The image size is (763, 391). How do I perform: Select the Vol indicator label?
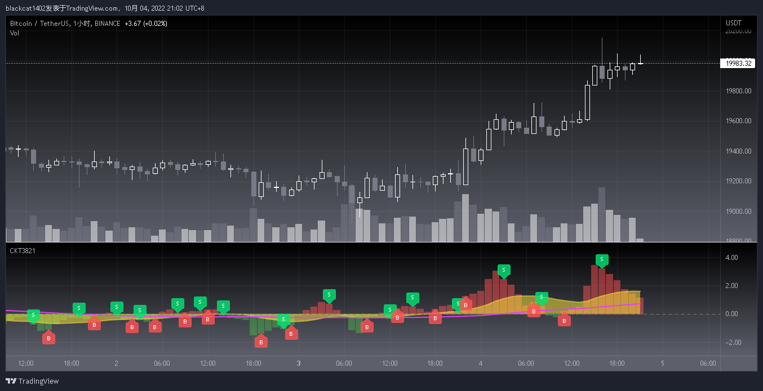click(15, 33)
